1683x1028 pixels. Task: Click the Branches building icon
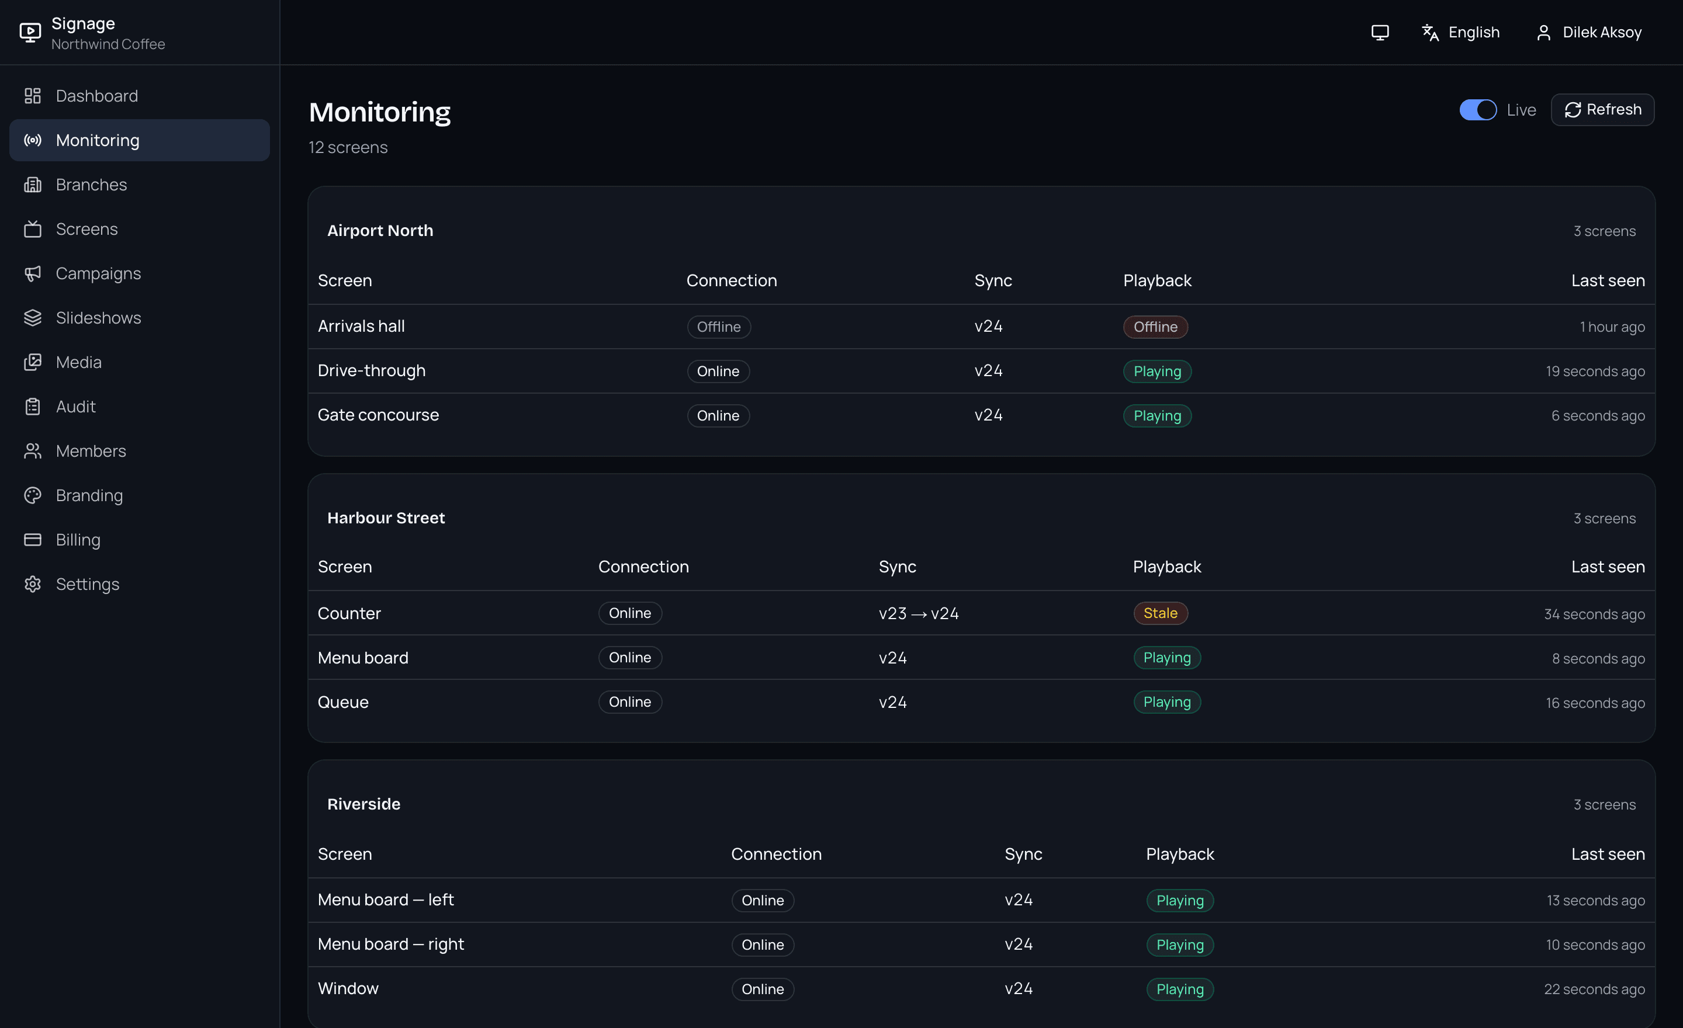pyautogui.click(x=33, y=185)
